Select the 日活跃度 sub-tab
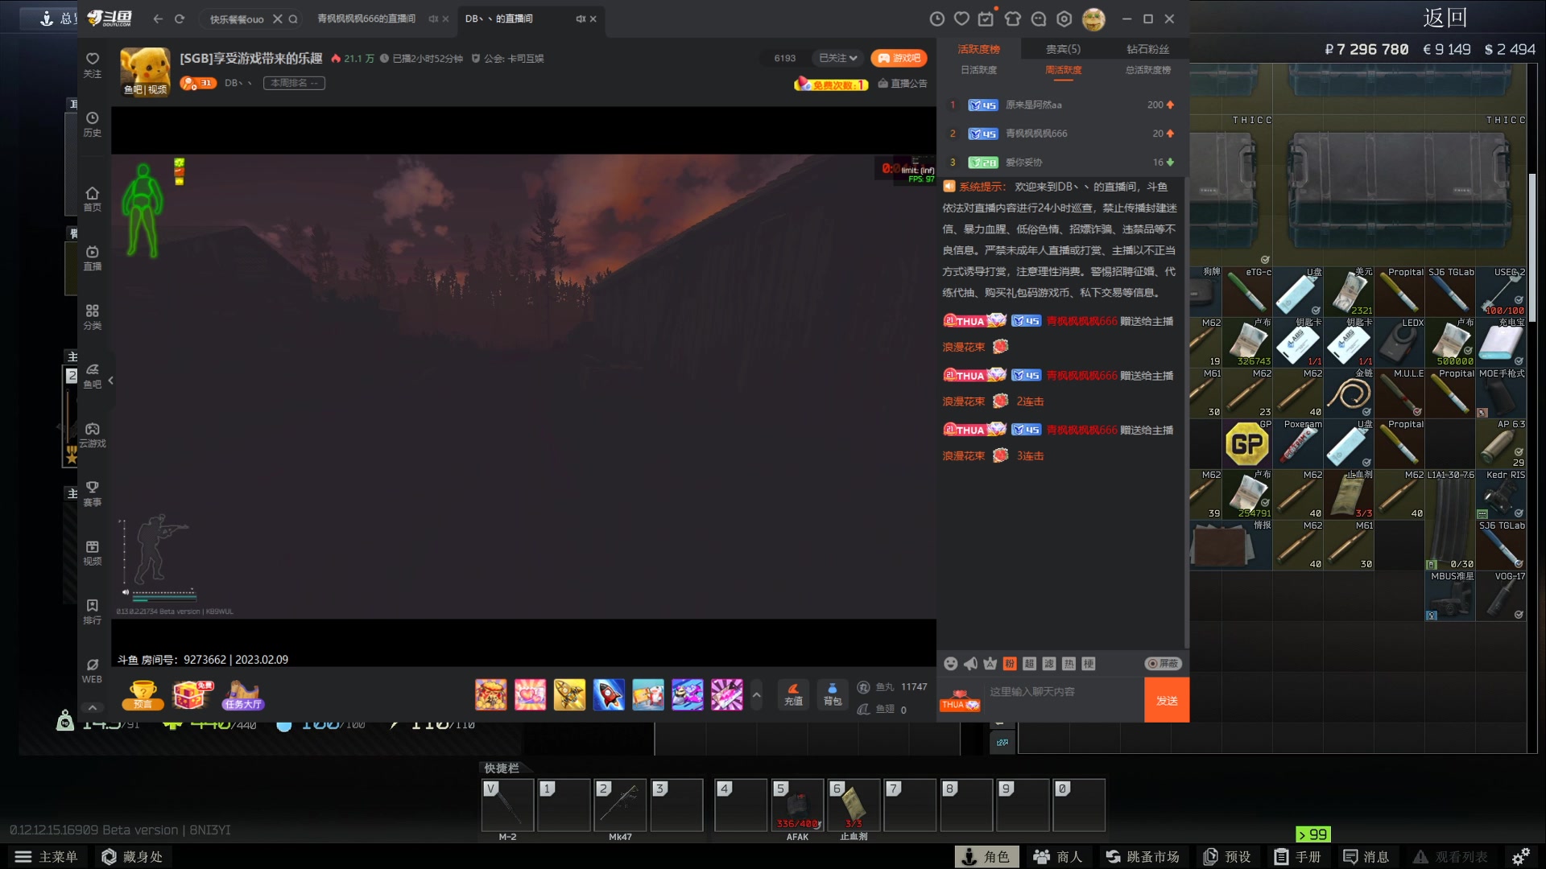 (x=978, y=70)
